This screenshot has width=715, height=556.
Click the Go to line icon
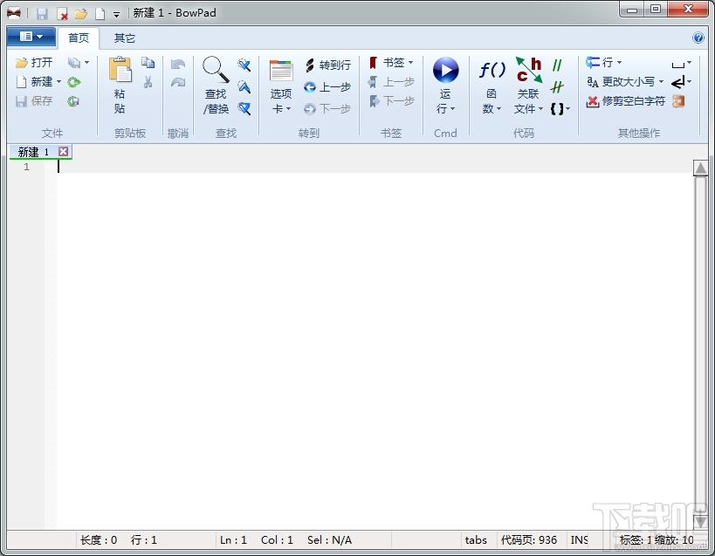pos(310,65)
